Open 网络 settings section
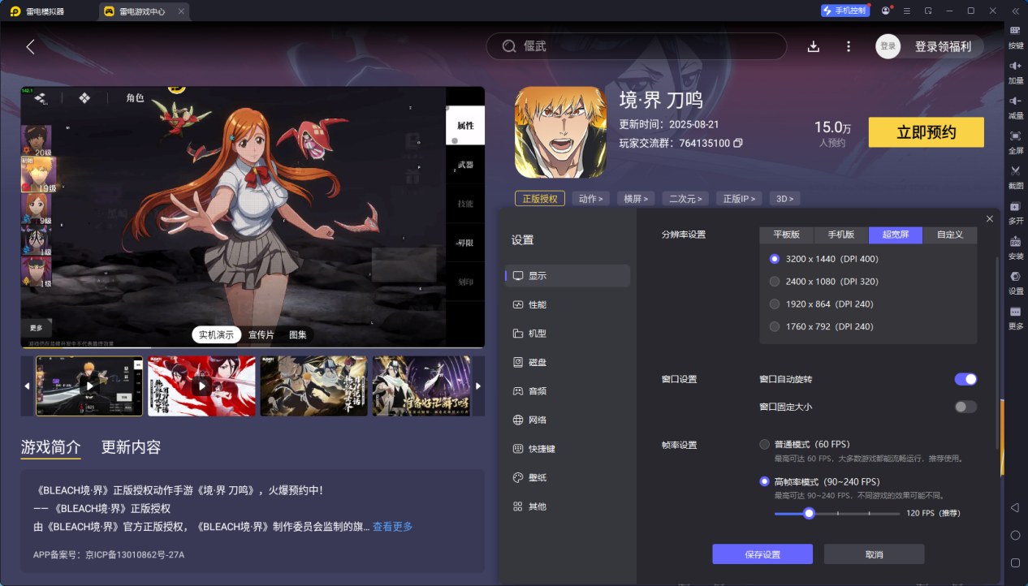1028x586 pixels. coord(568,420)
